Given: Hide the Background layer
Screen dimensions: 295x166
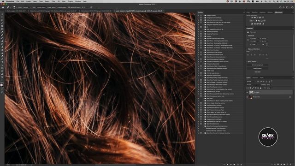Looking at the screenshot, I should (x=248, y=97).
